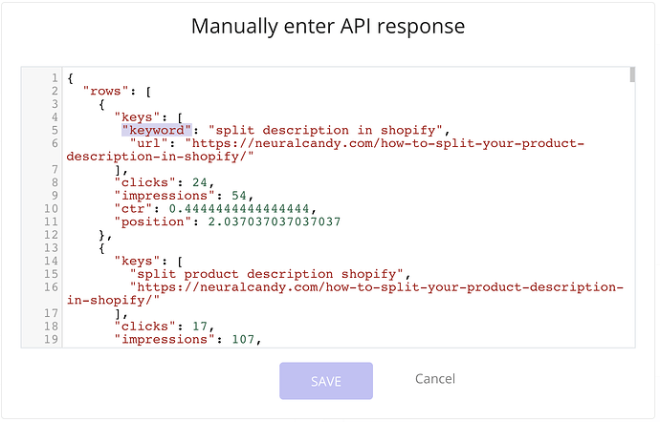Click the highlighted "keyword" text
The height and width of the screenshot is (422, 660).
[158, 130]
